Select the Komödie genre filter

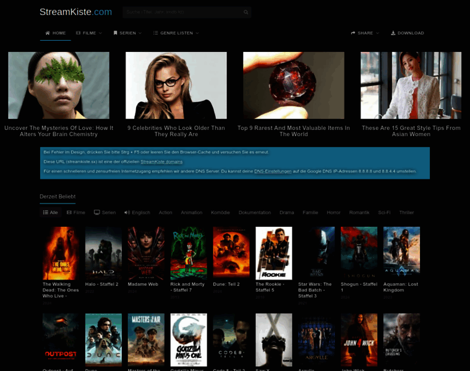pos(220,213)
